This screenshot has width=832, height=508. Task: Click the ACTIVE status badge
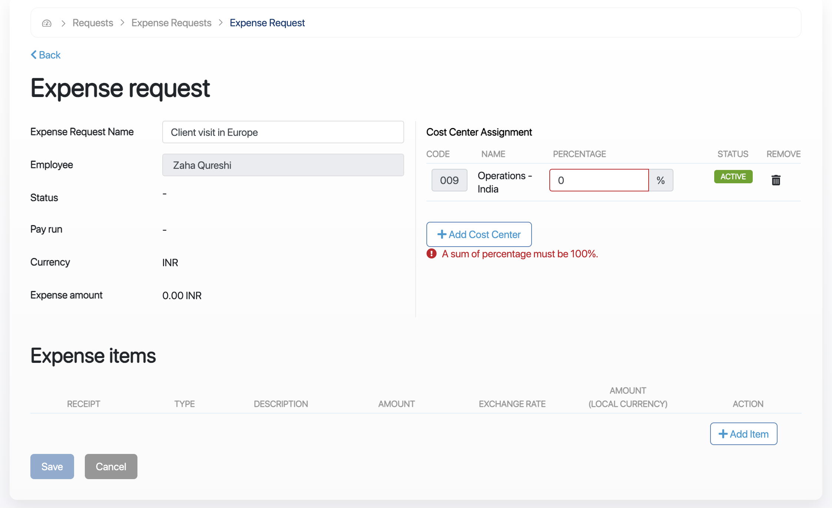[x=733, y=177]
